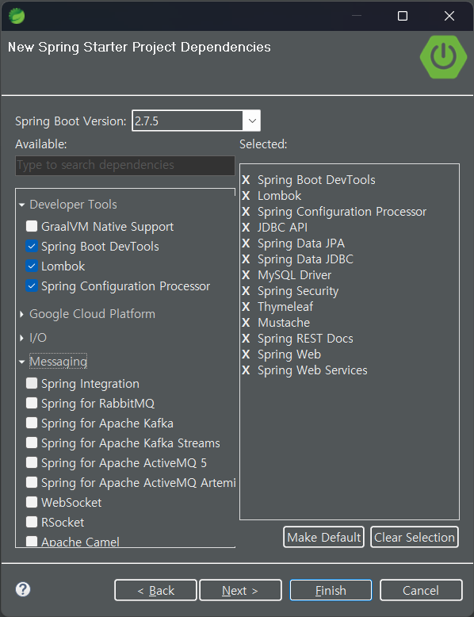Image resolution: width=474 pixels, height=617 pixels.
Task: Select 'JDBC API' text in Selected list
Action: (282, 228)
